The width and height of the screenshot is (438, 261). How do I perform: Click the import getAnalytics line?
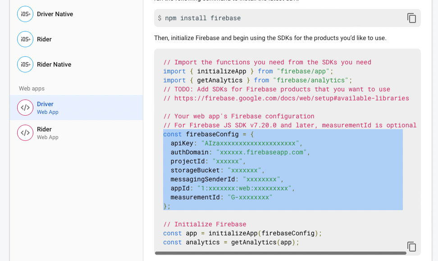coord(258,80)
